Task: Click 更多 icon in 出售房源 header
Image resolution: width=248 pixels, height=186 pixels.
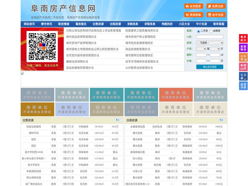Action: pos(118,120)
